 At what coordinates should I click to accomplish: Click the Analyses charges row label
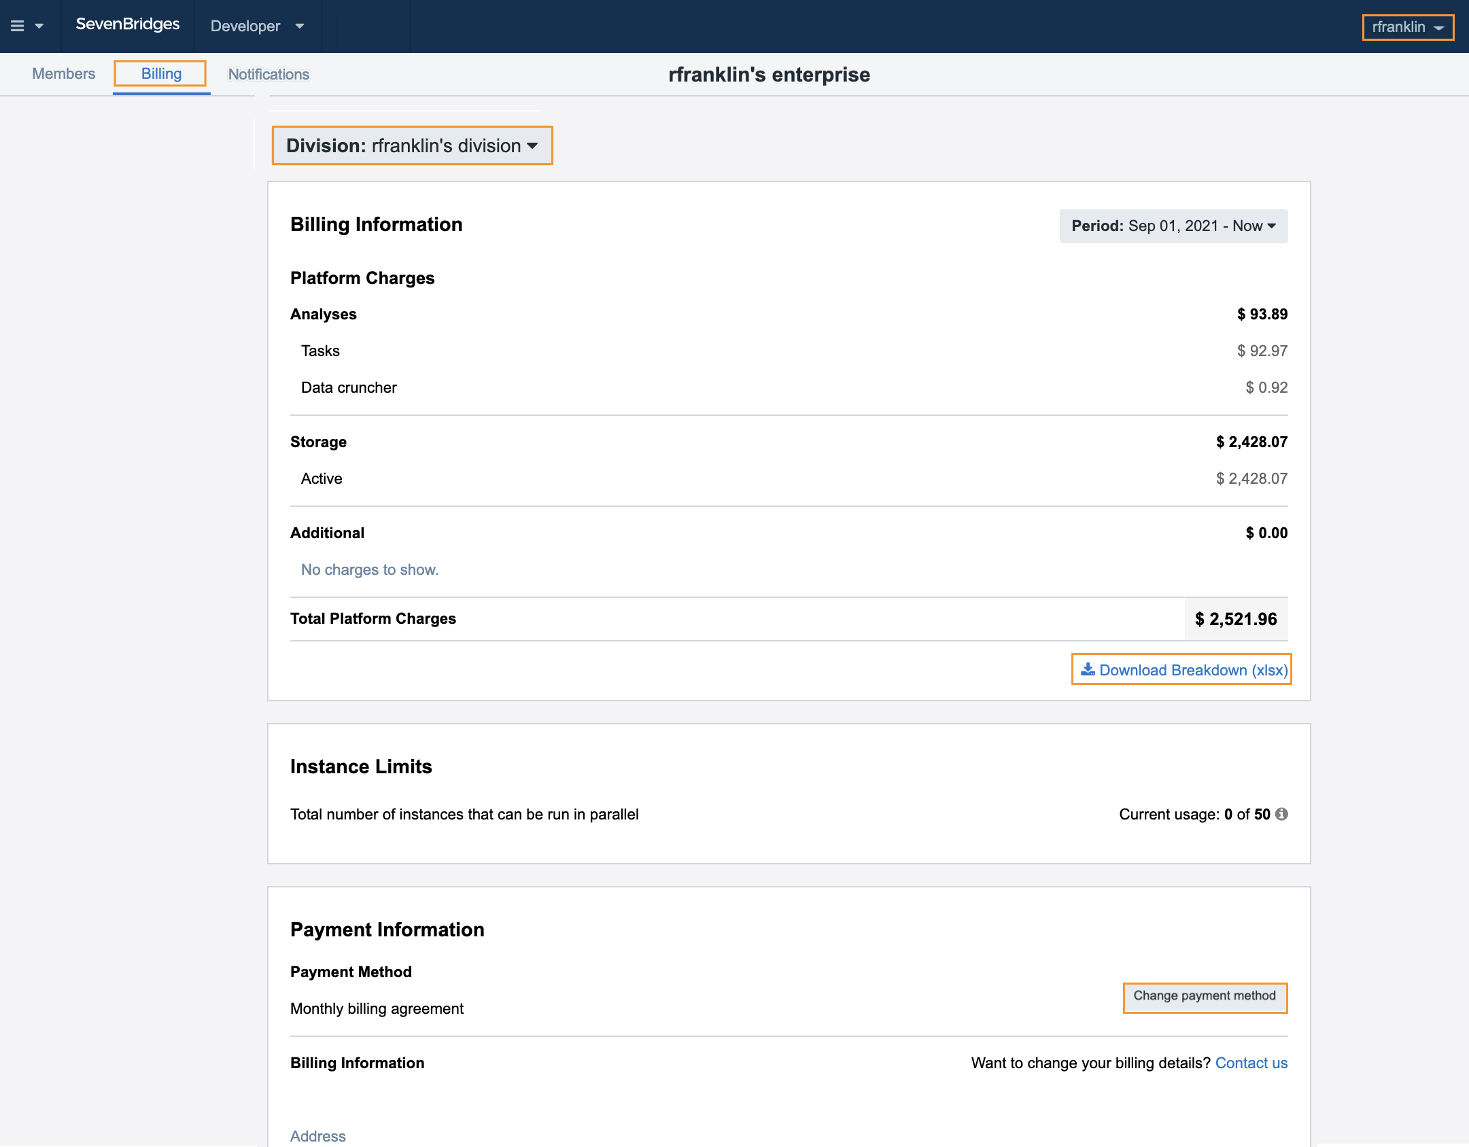click(323, 314)
